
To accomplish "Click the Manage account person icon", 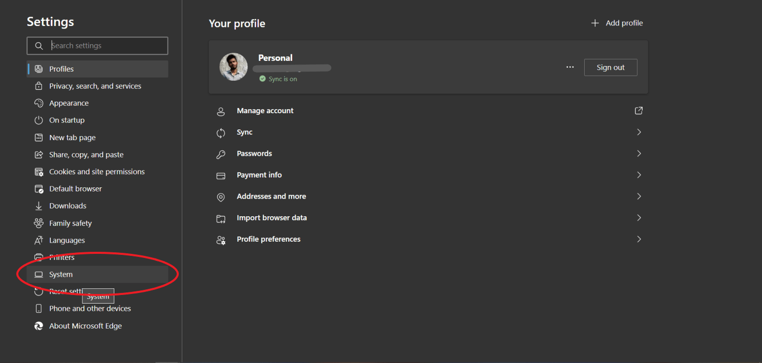I will [x=220, y=111].
